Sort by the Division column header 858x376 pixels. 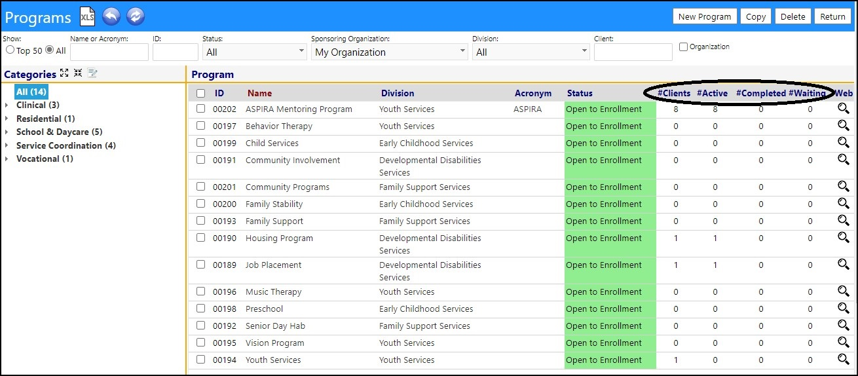398,93
